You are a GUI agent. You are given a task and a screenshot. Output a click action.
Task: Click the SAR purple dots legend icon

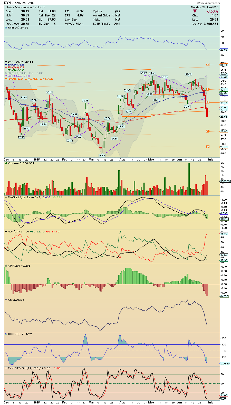[6, 76]
